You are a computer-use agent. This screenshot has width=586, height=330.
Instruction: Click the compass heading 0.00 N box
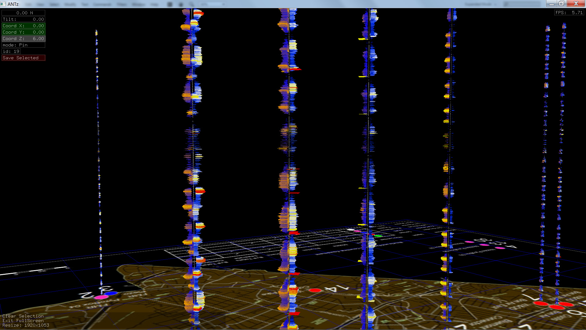point(23,13)
